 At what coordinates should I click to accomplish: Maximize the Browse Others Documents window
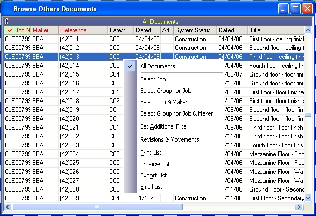pos(295,9)
